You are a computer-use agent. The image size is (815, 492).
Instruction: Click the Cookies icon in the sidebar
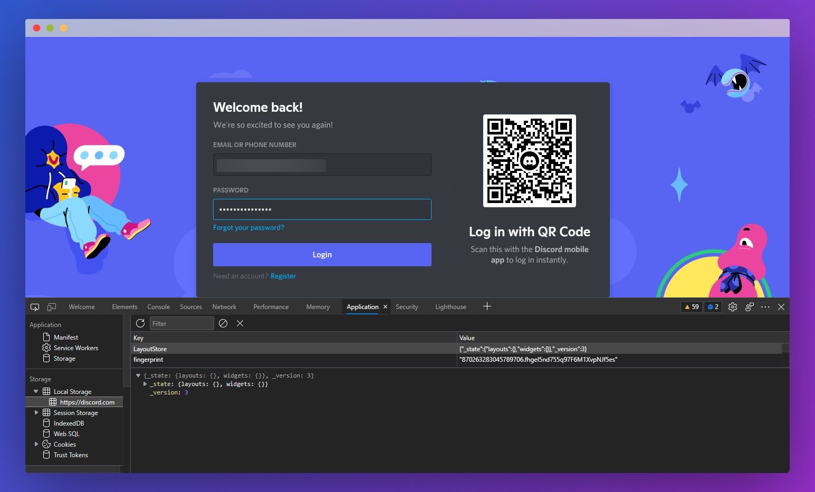46,444
